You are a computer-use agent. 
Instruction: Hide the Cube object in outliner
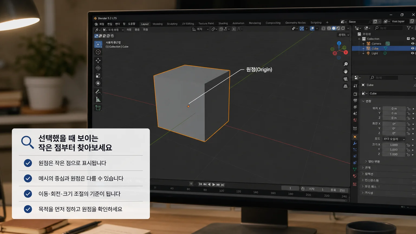pyautogui.click(x=413, y=48)
